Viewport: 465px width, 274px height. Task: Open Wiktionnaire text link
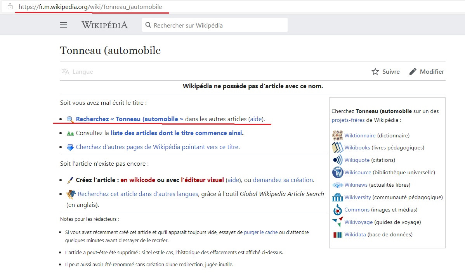[x=360, y=135]
